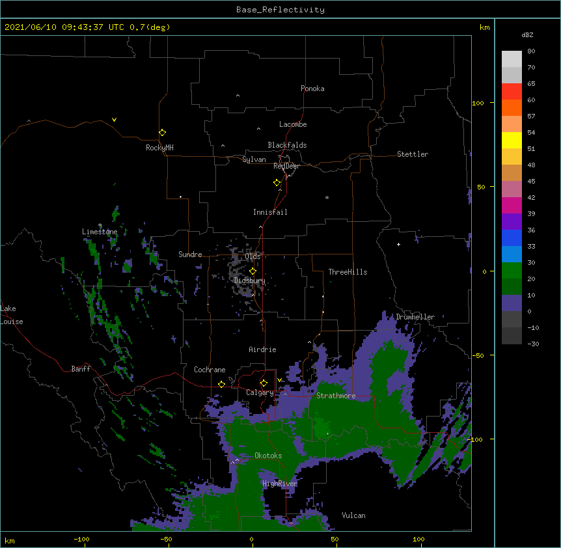Viewport: 561px width, 548px height.
Task: Click the Strathmore town label
Action: [x=336, y=396]
